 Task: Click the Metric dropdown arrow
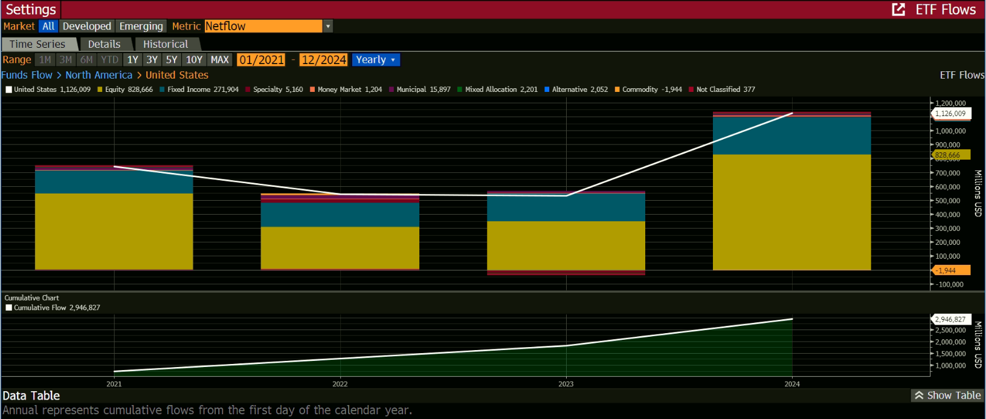tap(328, 26)
